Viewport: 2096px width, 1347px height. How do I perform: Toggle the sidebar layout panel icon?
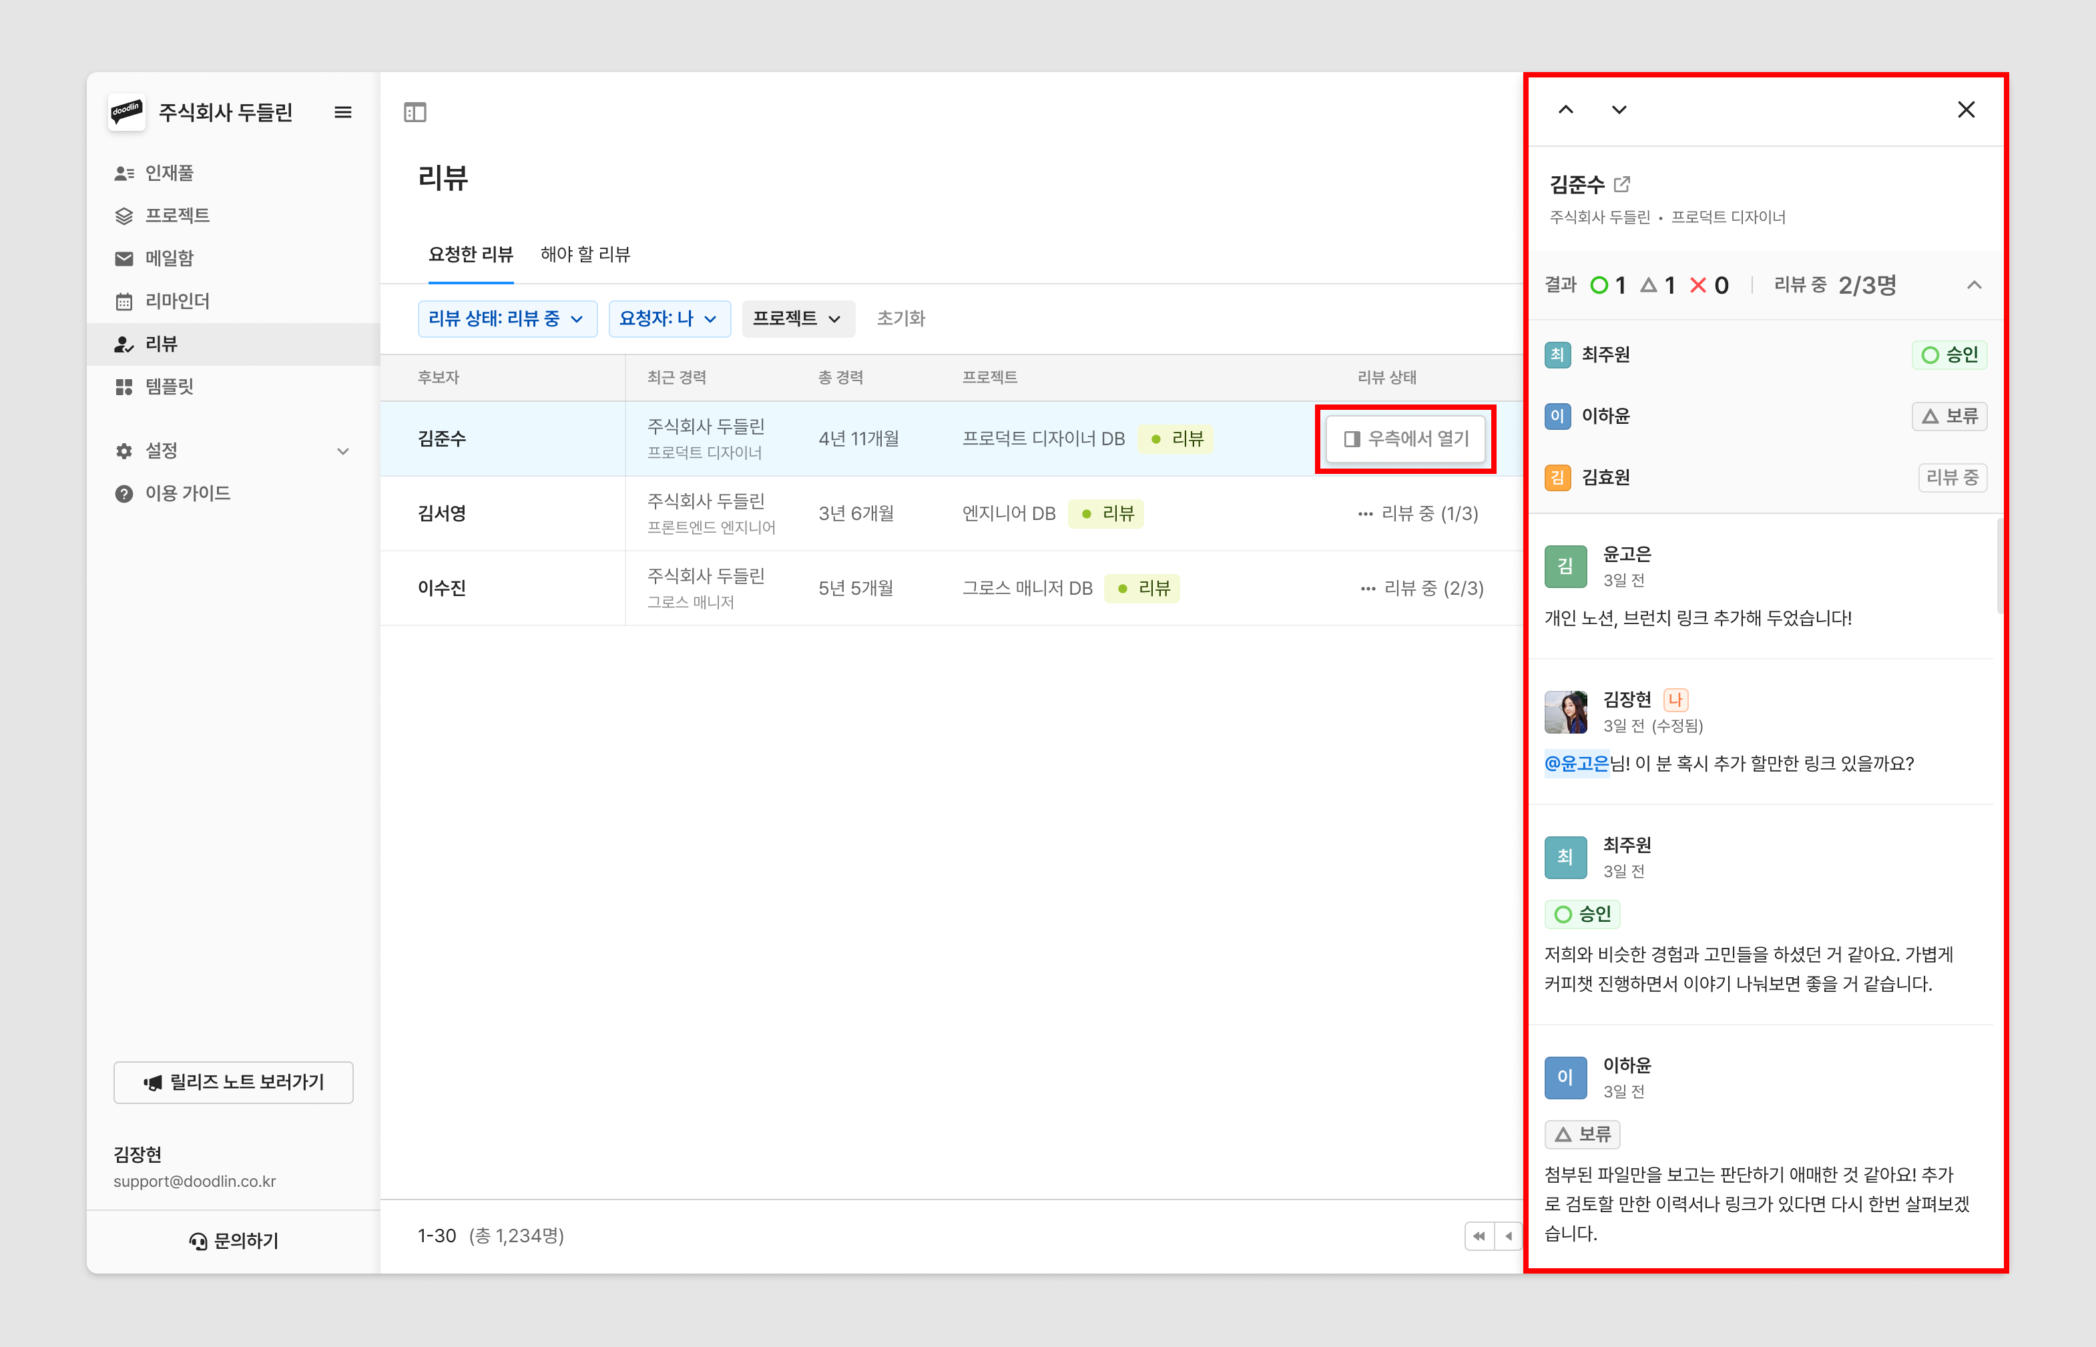tap(415, 112)
